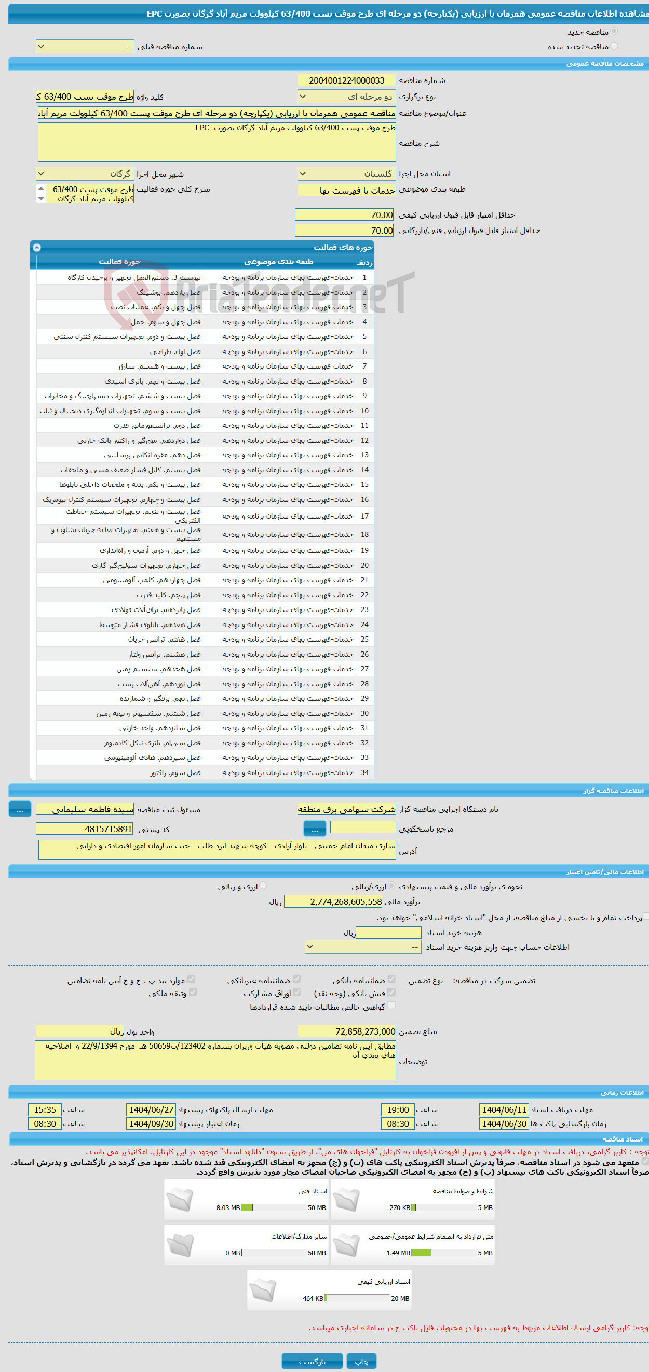Collapse the حوزه های فعالیت panel icon

[37, 247]
